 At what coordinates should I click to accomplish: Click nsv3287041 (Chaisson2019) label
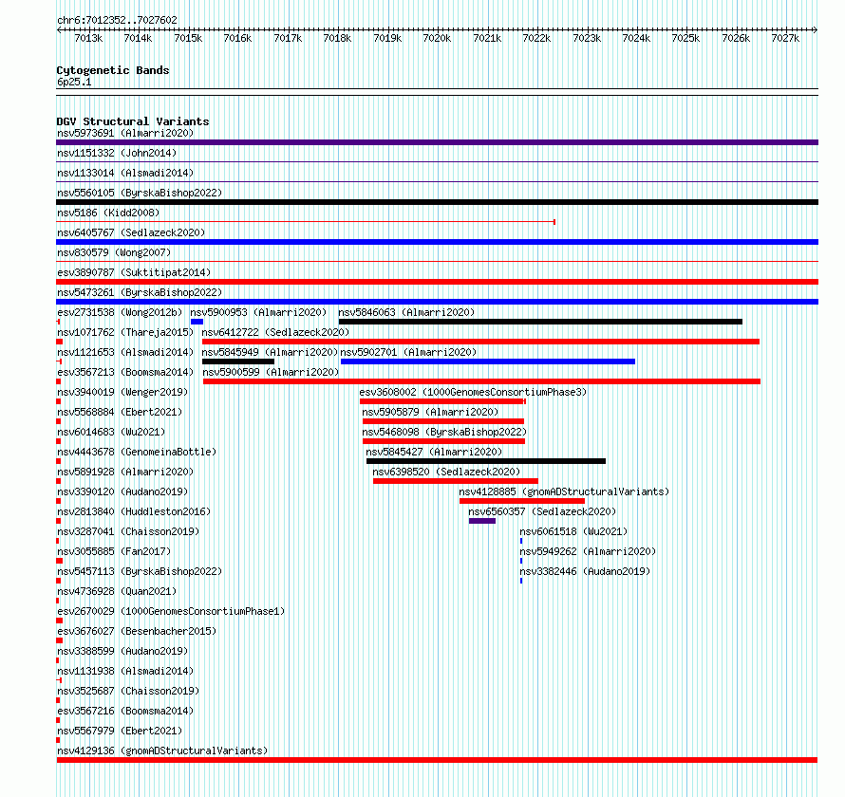[x=128, y=531]
